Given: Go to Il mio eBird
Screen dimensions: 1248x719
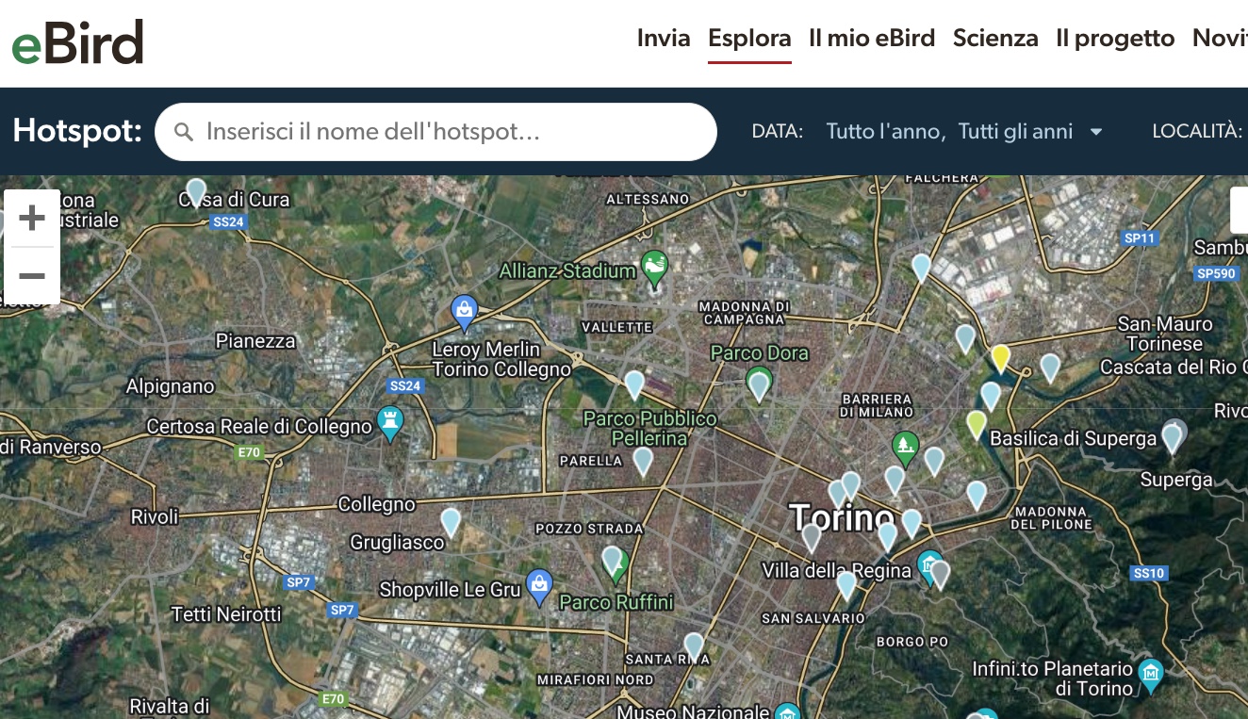Looking at the screenshot, I should point(872,38).
